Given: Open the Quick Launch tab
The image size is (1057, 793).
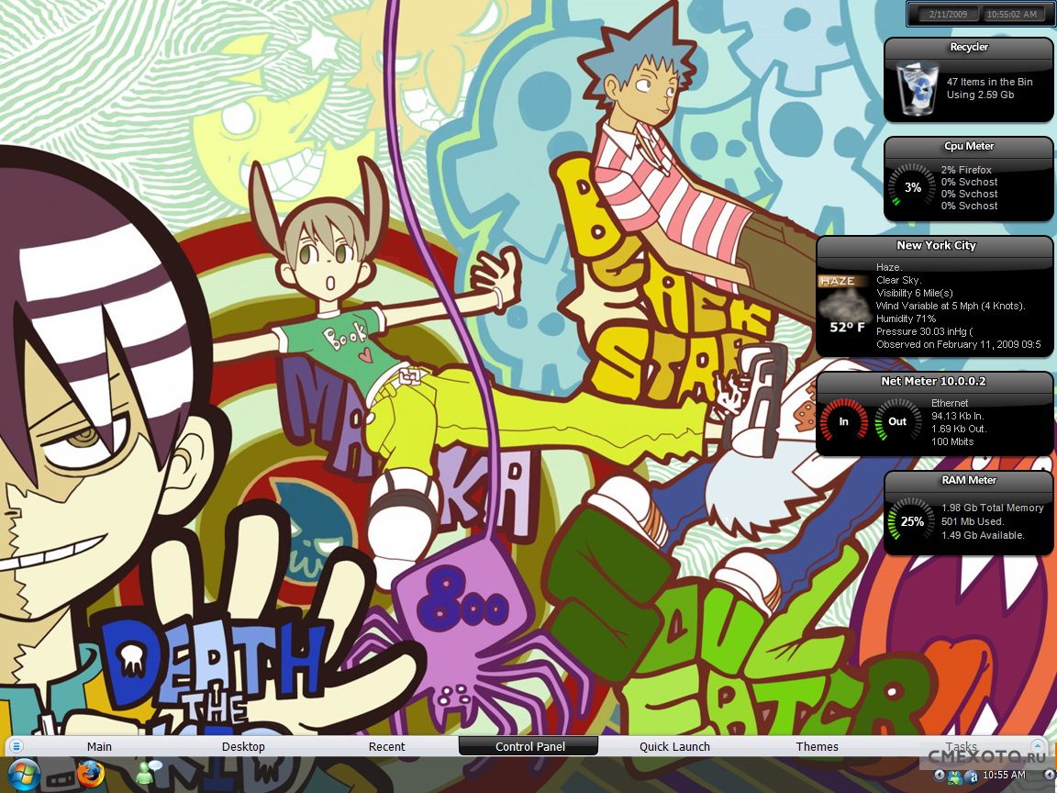Looking at the screenshot, I should point(674,746).
